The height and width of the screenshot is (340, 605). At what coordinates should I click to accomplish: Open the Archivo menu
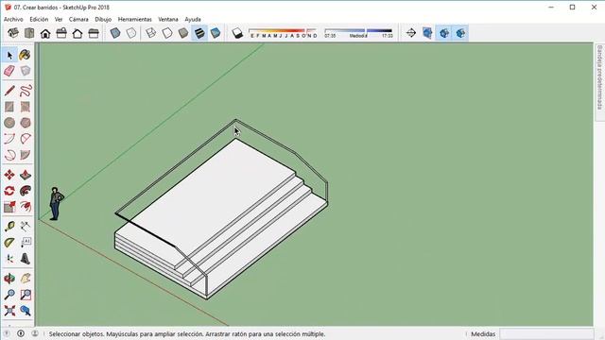pyautogui.click(x=13, y=19)
